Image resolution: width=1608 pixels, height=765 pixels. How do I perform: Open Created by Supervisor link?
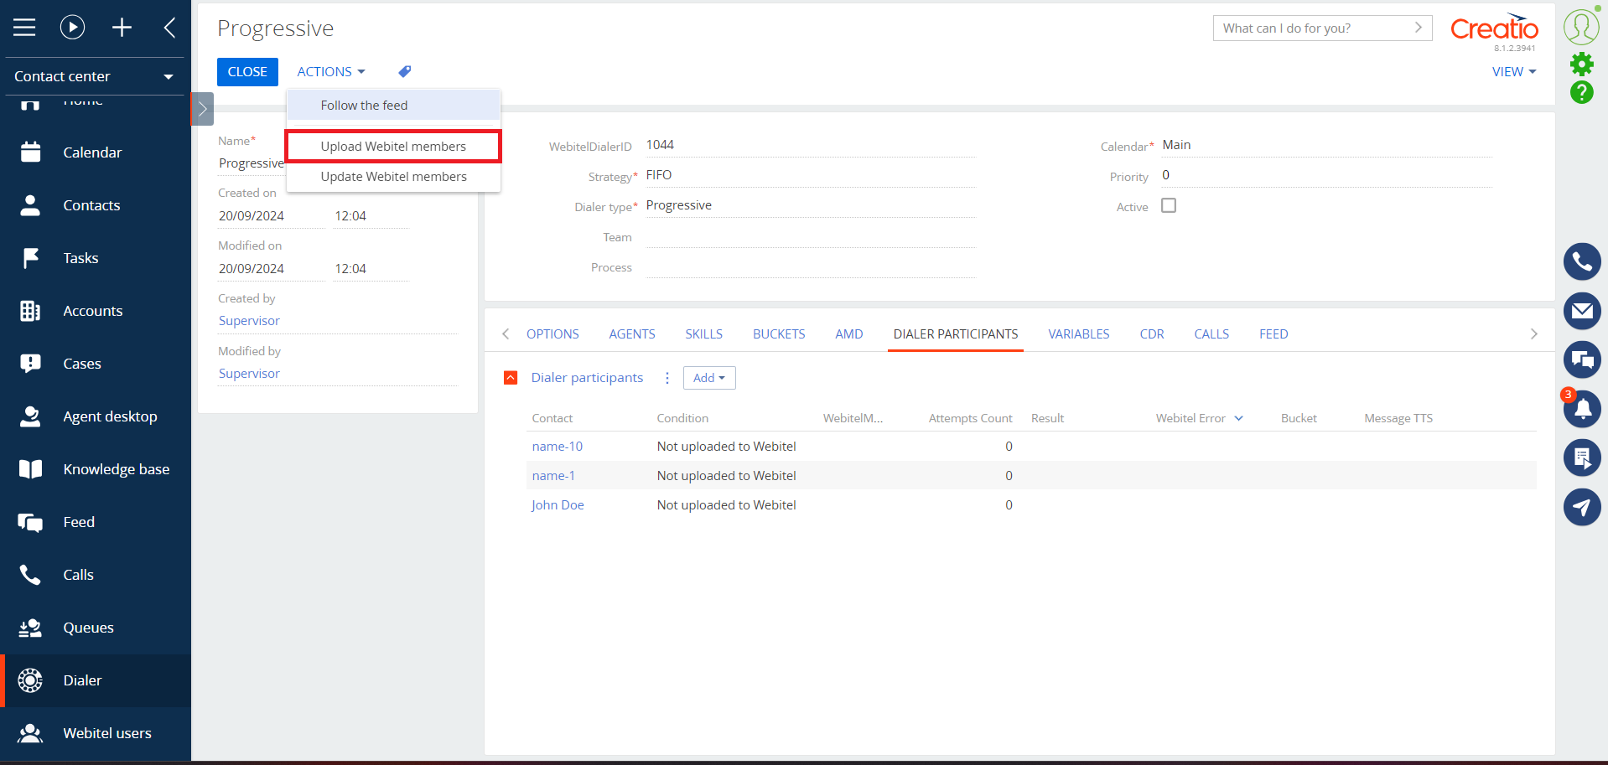[249, 321]
